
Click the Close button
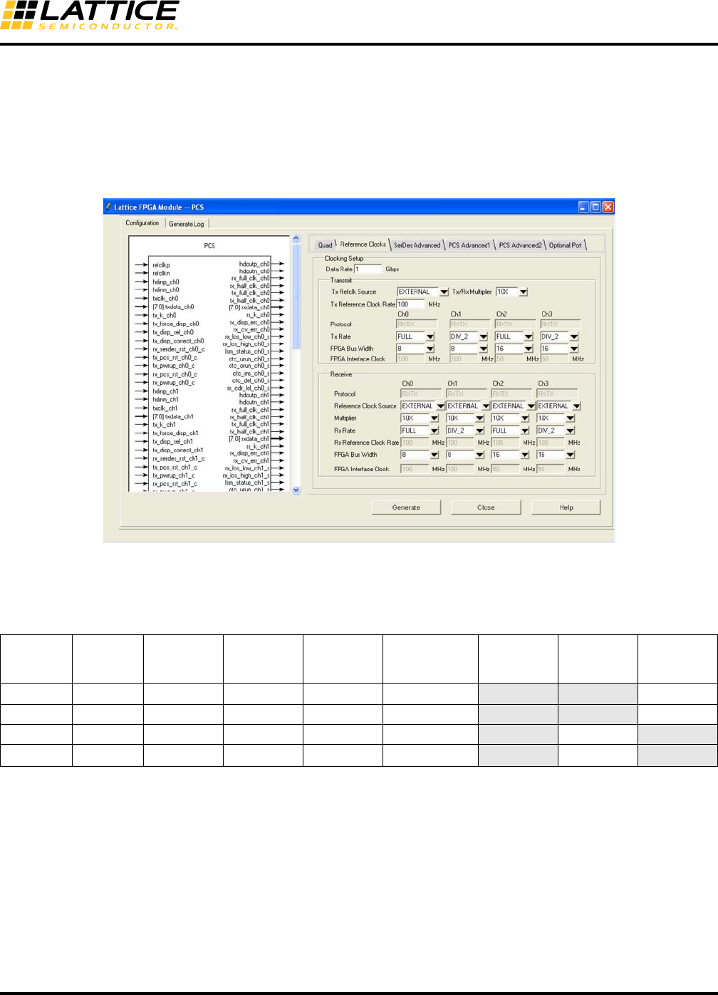coord(486,507)
